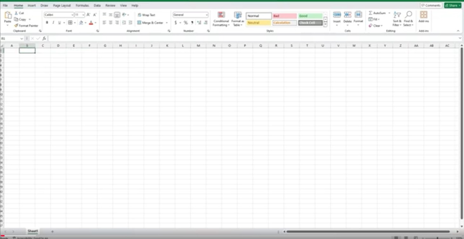Select column header D
This screenshot has width=464, height=239.
[58, 46]
